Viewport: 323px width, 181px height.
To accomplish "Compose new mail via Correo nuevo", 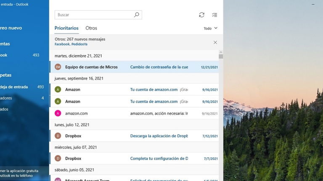I will point(11,28).
